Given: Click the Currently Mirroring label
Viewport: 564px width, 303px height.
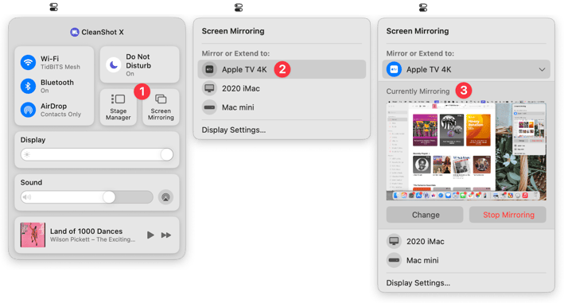Looking at the screenshot, I should (x=418, y=91).
